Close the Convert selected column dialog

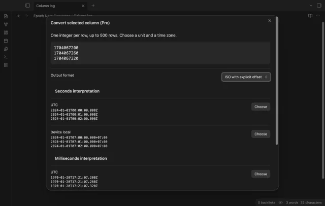270,20
